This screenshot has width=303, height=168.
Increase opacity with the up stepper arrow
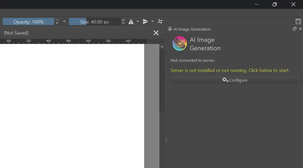point(57,20)
